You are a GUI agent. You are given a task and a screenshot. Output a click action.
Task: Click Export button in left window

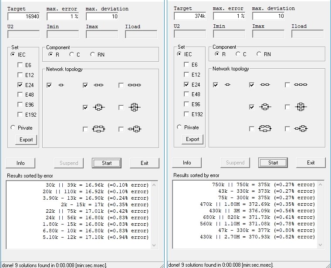coord(26,140)
